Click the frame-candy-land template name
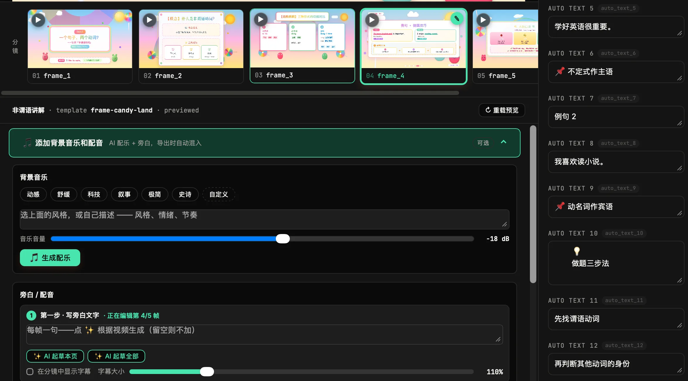 click(121, 110)
